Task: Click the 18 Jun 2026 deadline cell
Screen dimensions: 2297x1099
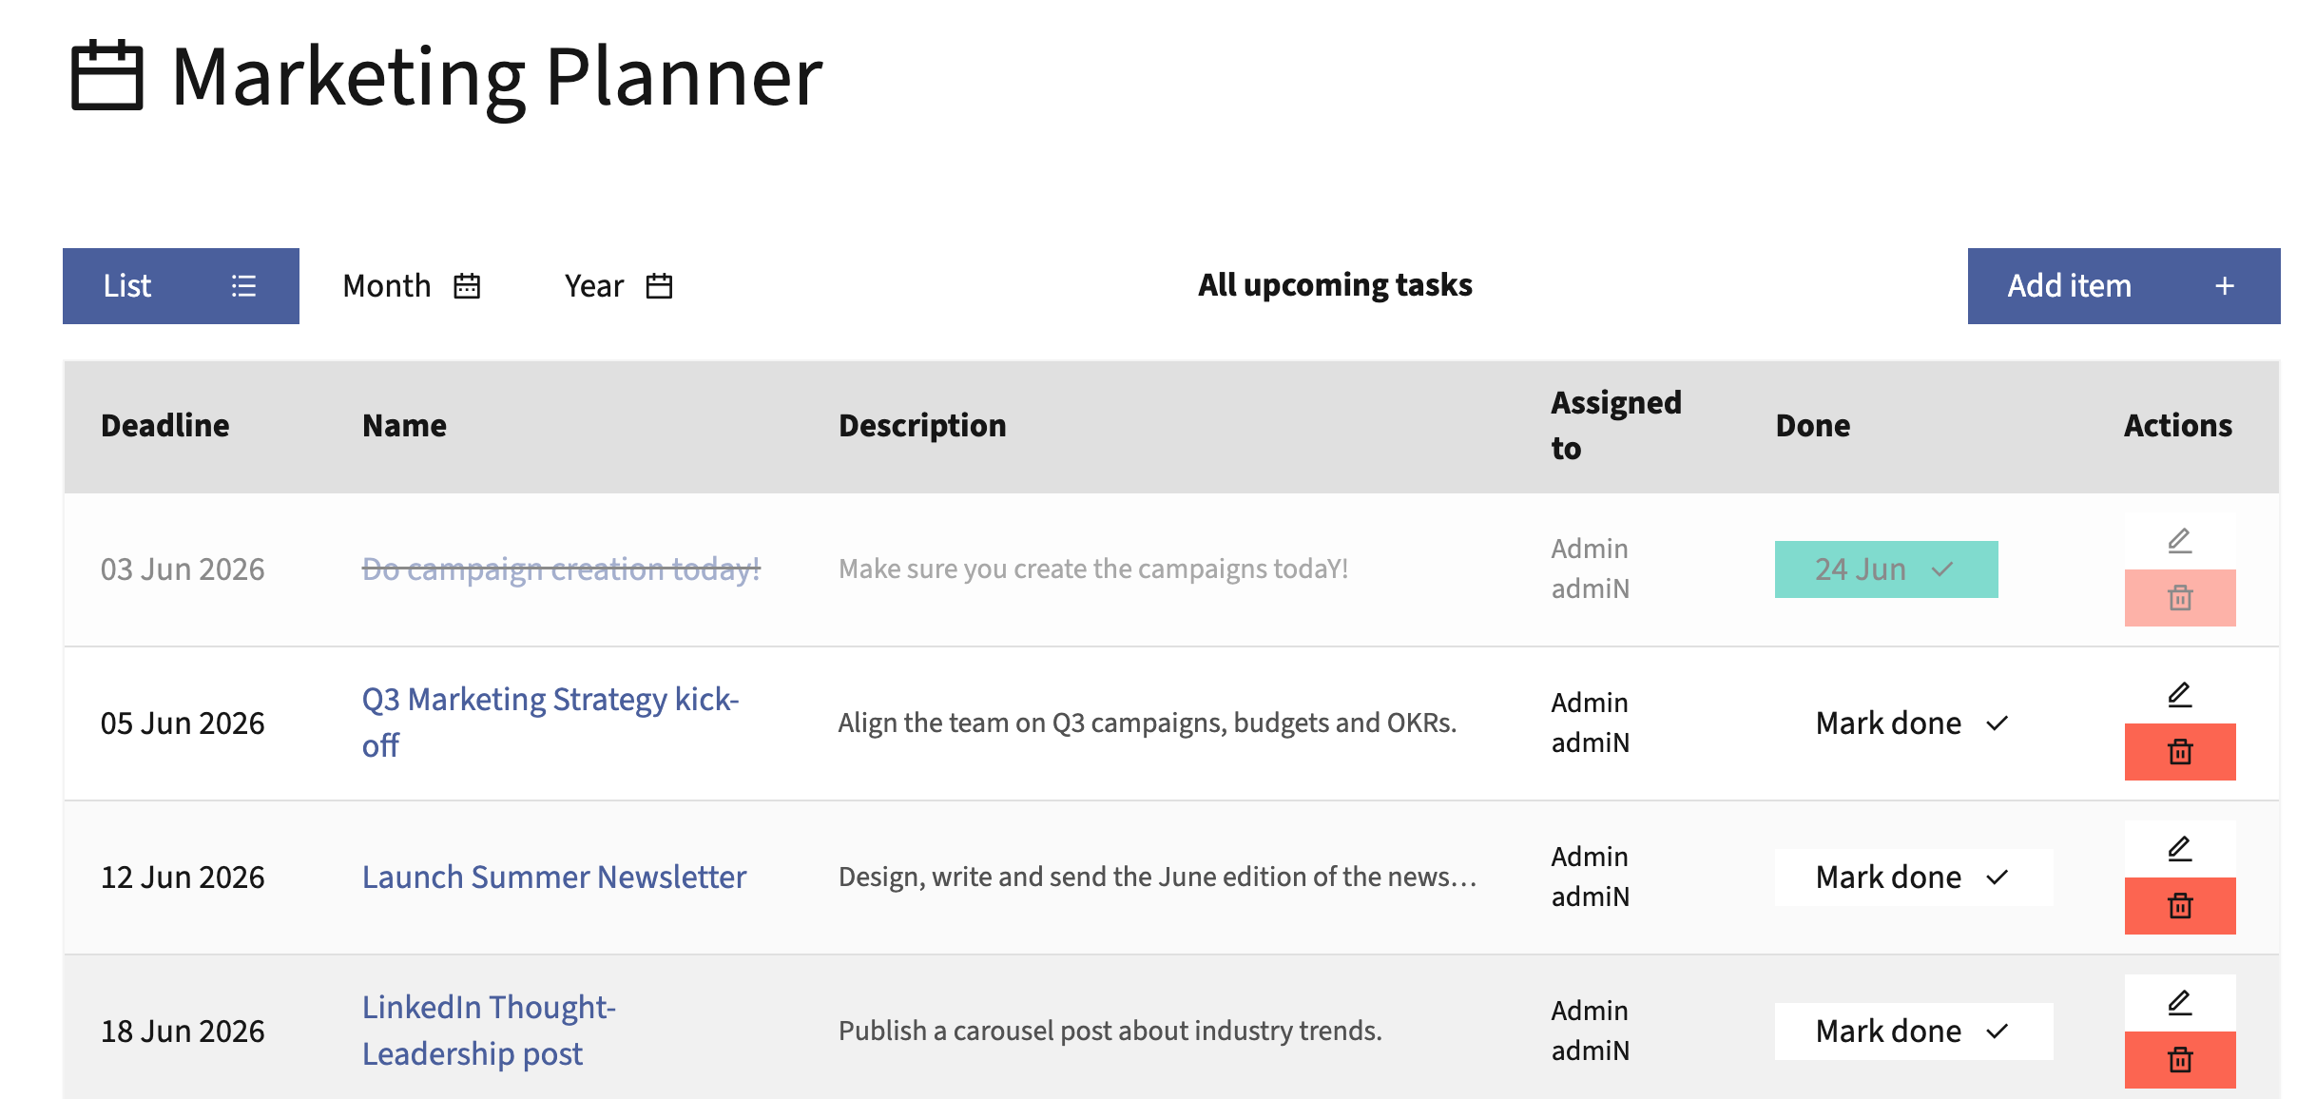Action: tap(183, 1032)
